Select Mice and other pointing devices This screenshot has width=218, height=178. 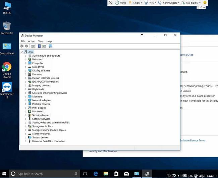(x=50, y=93)
